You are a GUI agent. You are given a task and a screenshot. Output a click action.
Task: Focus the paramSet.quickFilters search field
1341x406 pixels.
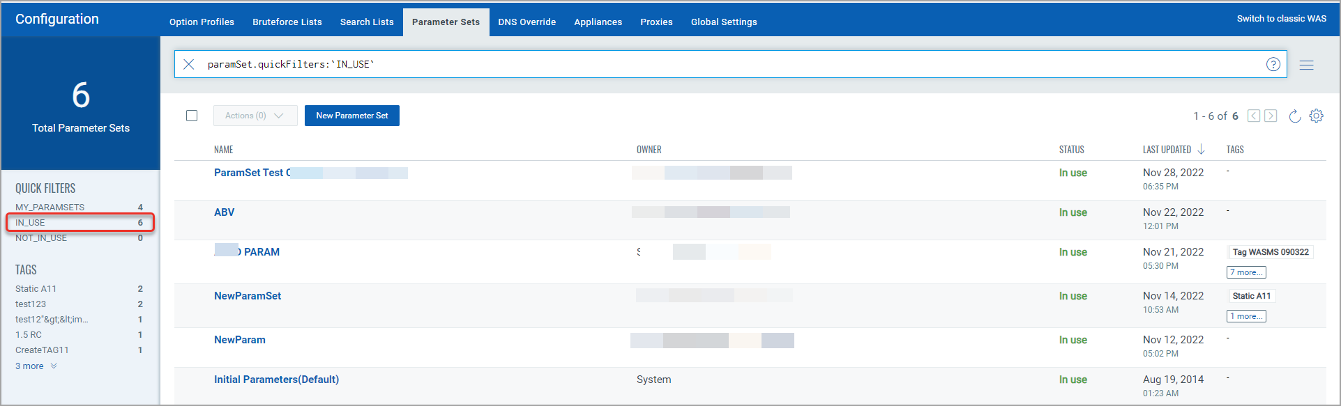coord(732,64)
